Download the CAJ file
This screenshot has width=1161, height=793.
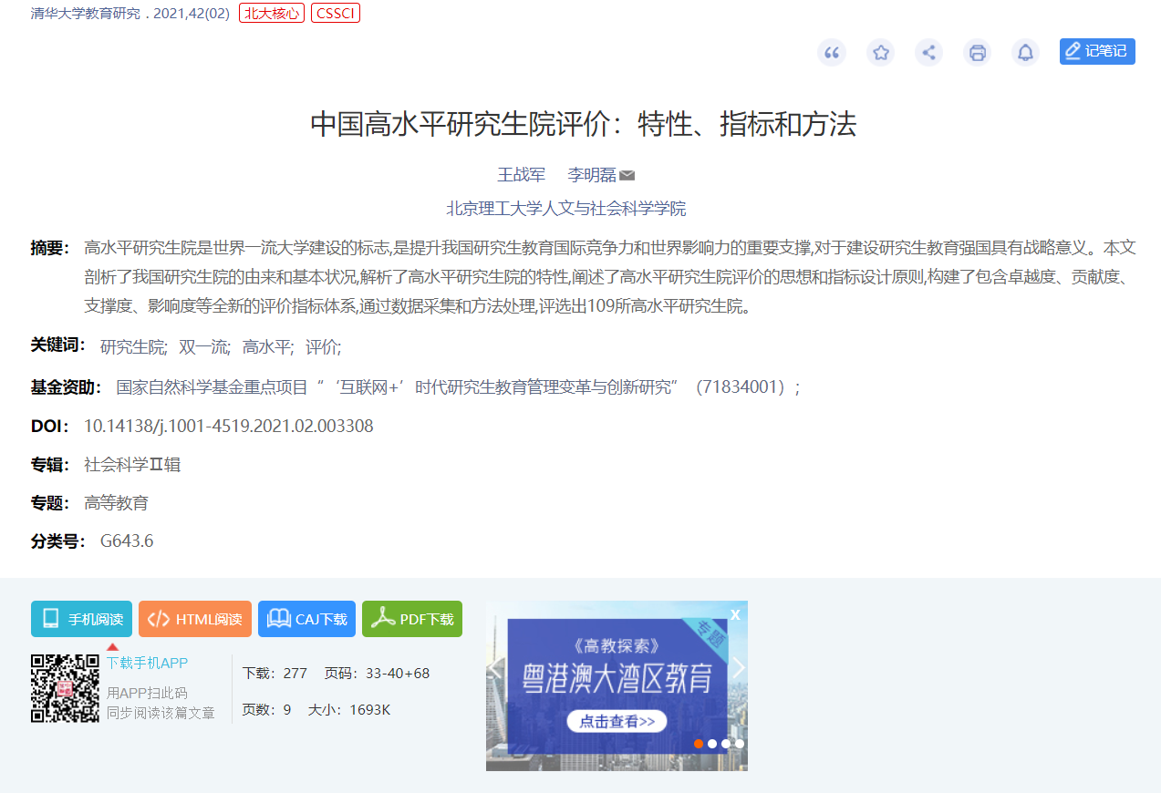[306, 619]
